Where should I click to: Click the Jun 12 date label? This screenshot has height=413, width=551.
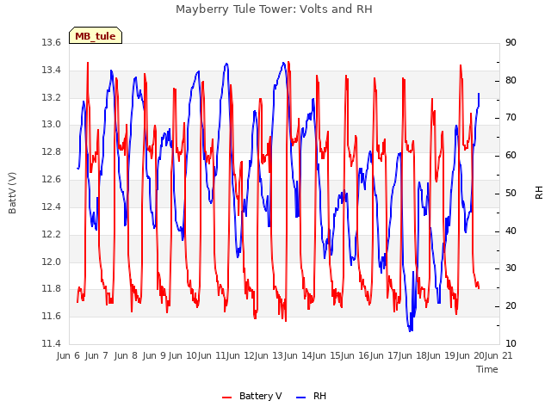pyautogui.click(x=240, y=355)
